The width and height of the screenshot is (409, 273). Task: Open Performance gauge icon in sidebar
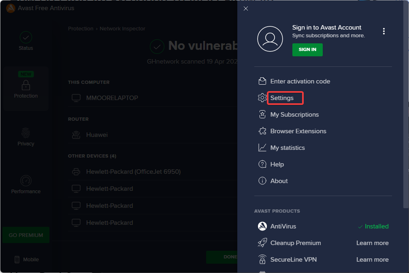pyautogui.click(x=26, y=181)
